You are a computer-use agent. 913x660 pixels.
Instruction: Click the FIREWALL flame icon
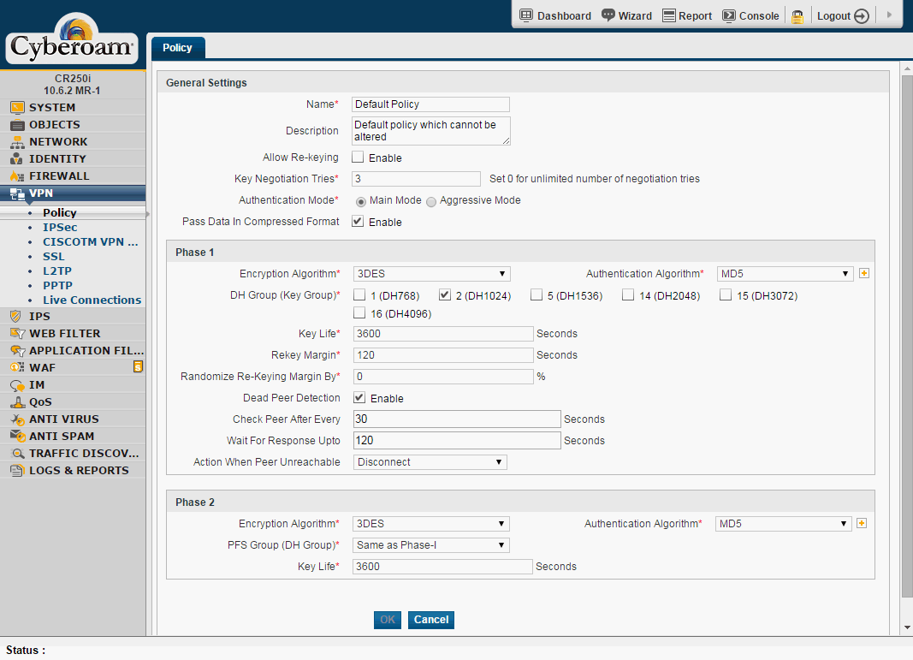coord(17,176)
